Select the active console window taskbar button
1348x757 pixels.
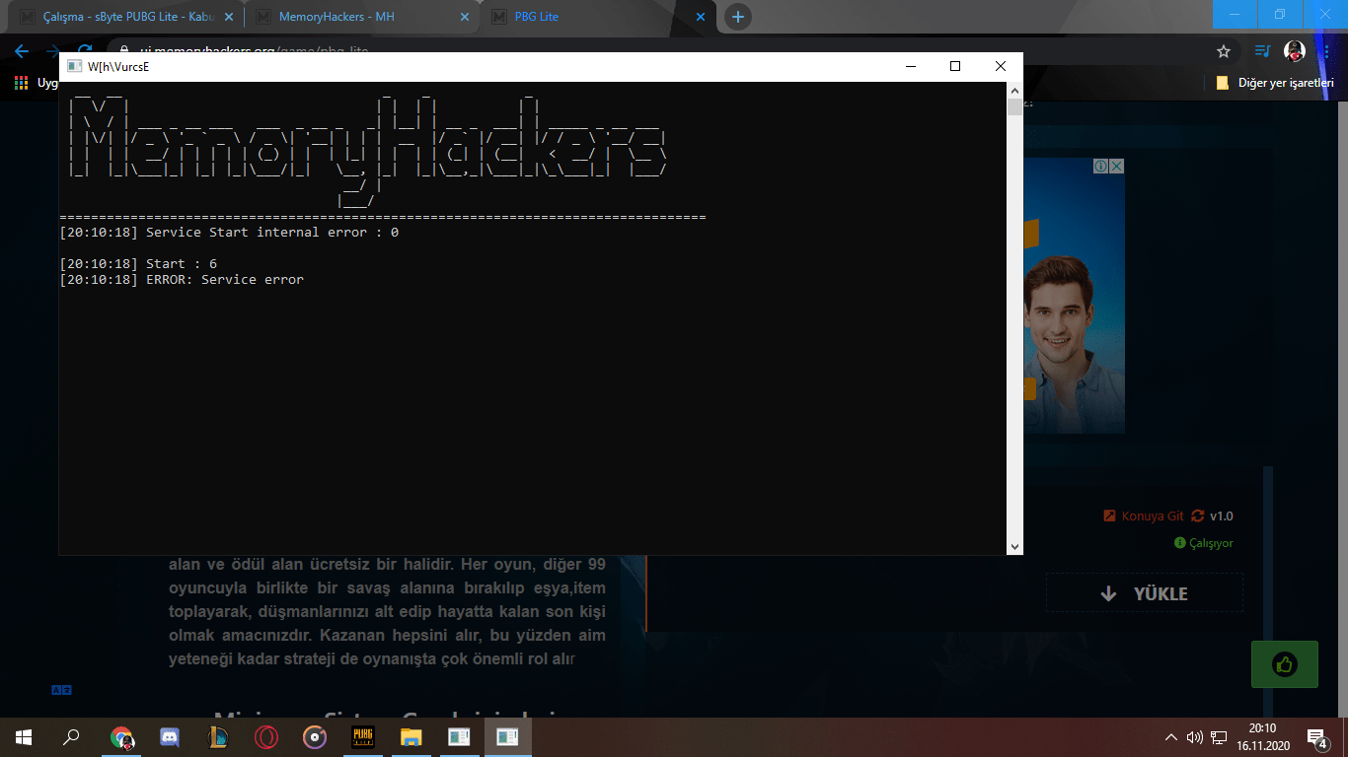(x=508, y=736)
